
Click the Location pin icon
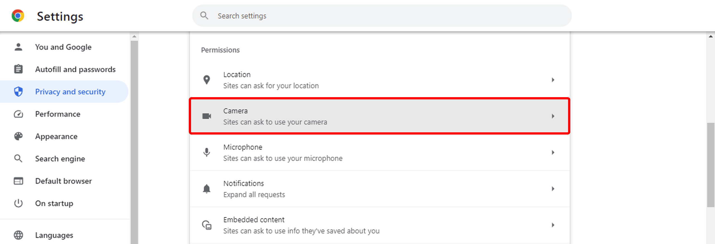(207, 80)
